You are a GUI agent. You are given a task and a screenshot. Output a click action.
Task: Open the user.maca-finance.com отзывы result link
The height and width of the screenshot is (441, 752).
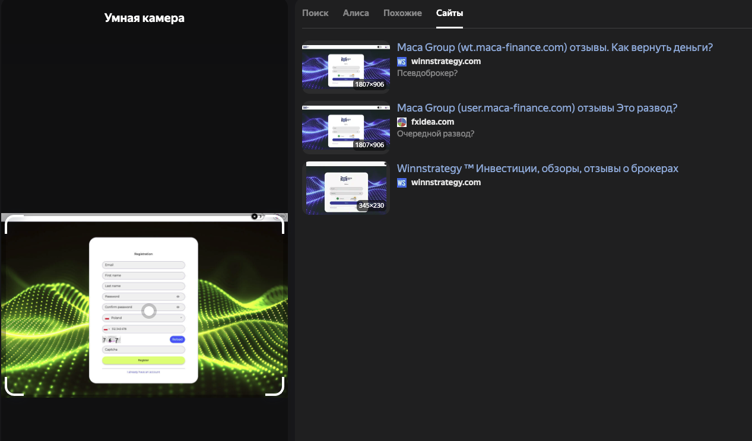click(537, 108)
